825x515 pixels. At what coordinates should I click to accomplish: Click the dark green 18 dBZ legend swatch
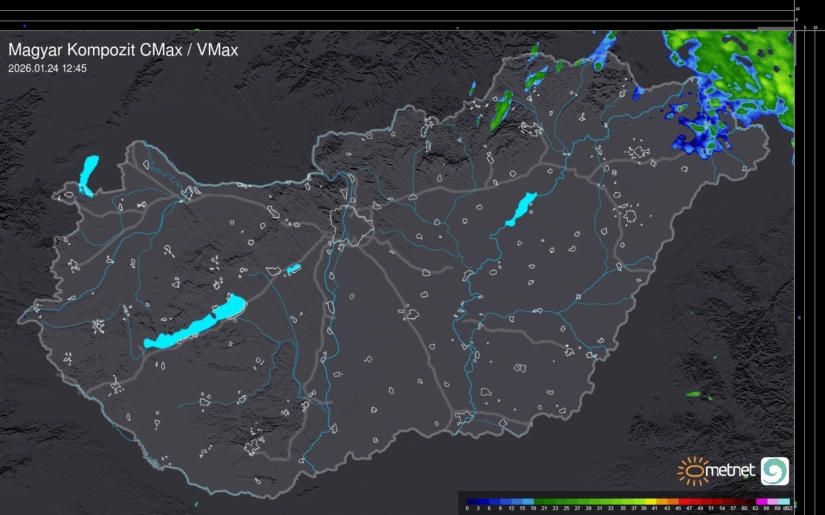(x=539, y=501)
